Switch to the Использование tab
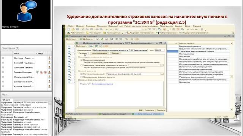This screenshot has width=243, height=136. coord(99,53)
